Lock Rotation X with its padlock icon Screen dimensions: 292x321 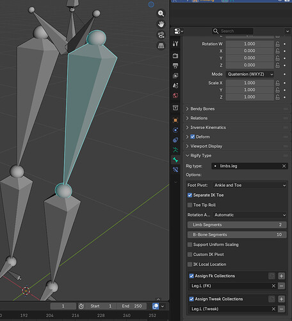point(277,51)
